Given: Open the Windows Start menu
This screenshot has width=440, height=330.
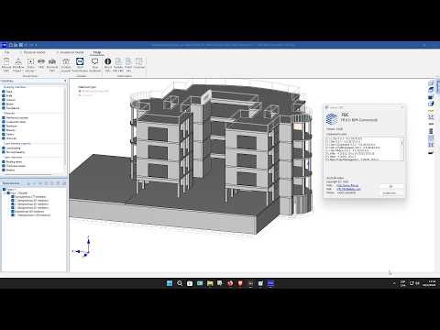Looking at the screenshot, I should coord(170,283).
